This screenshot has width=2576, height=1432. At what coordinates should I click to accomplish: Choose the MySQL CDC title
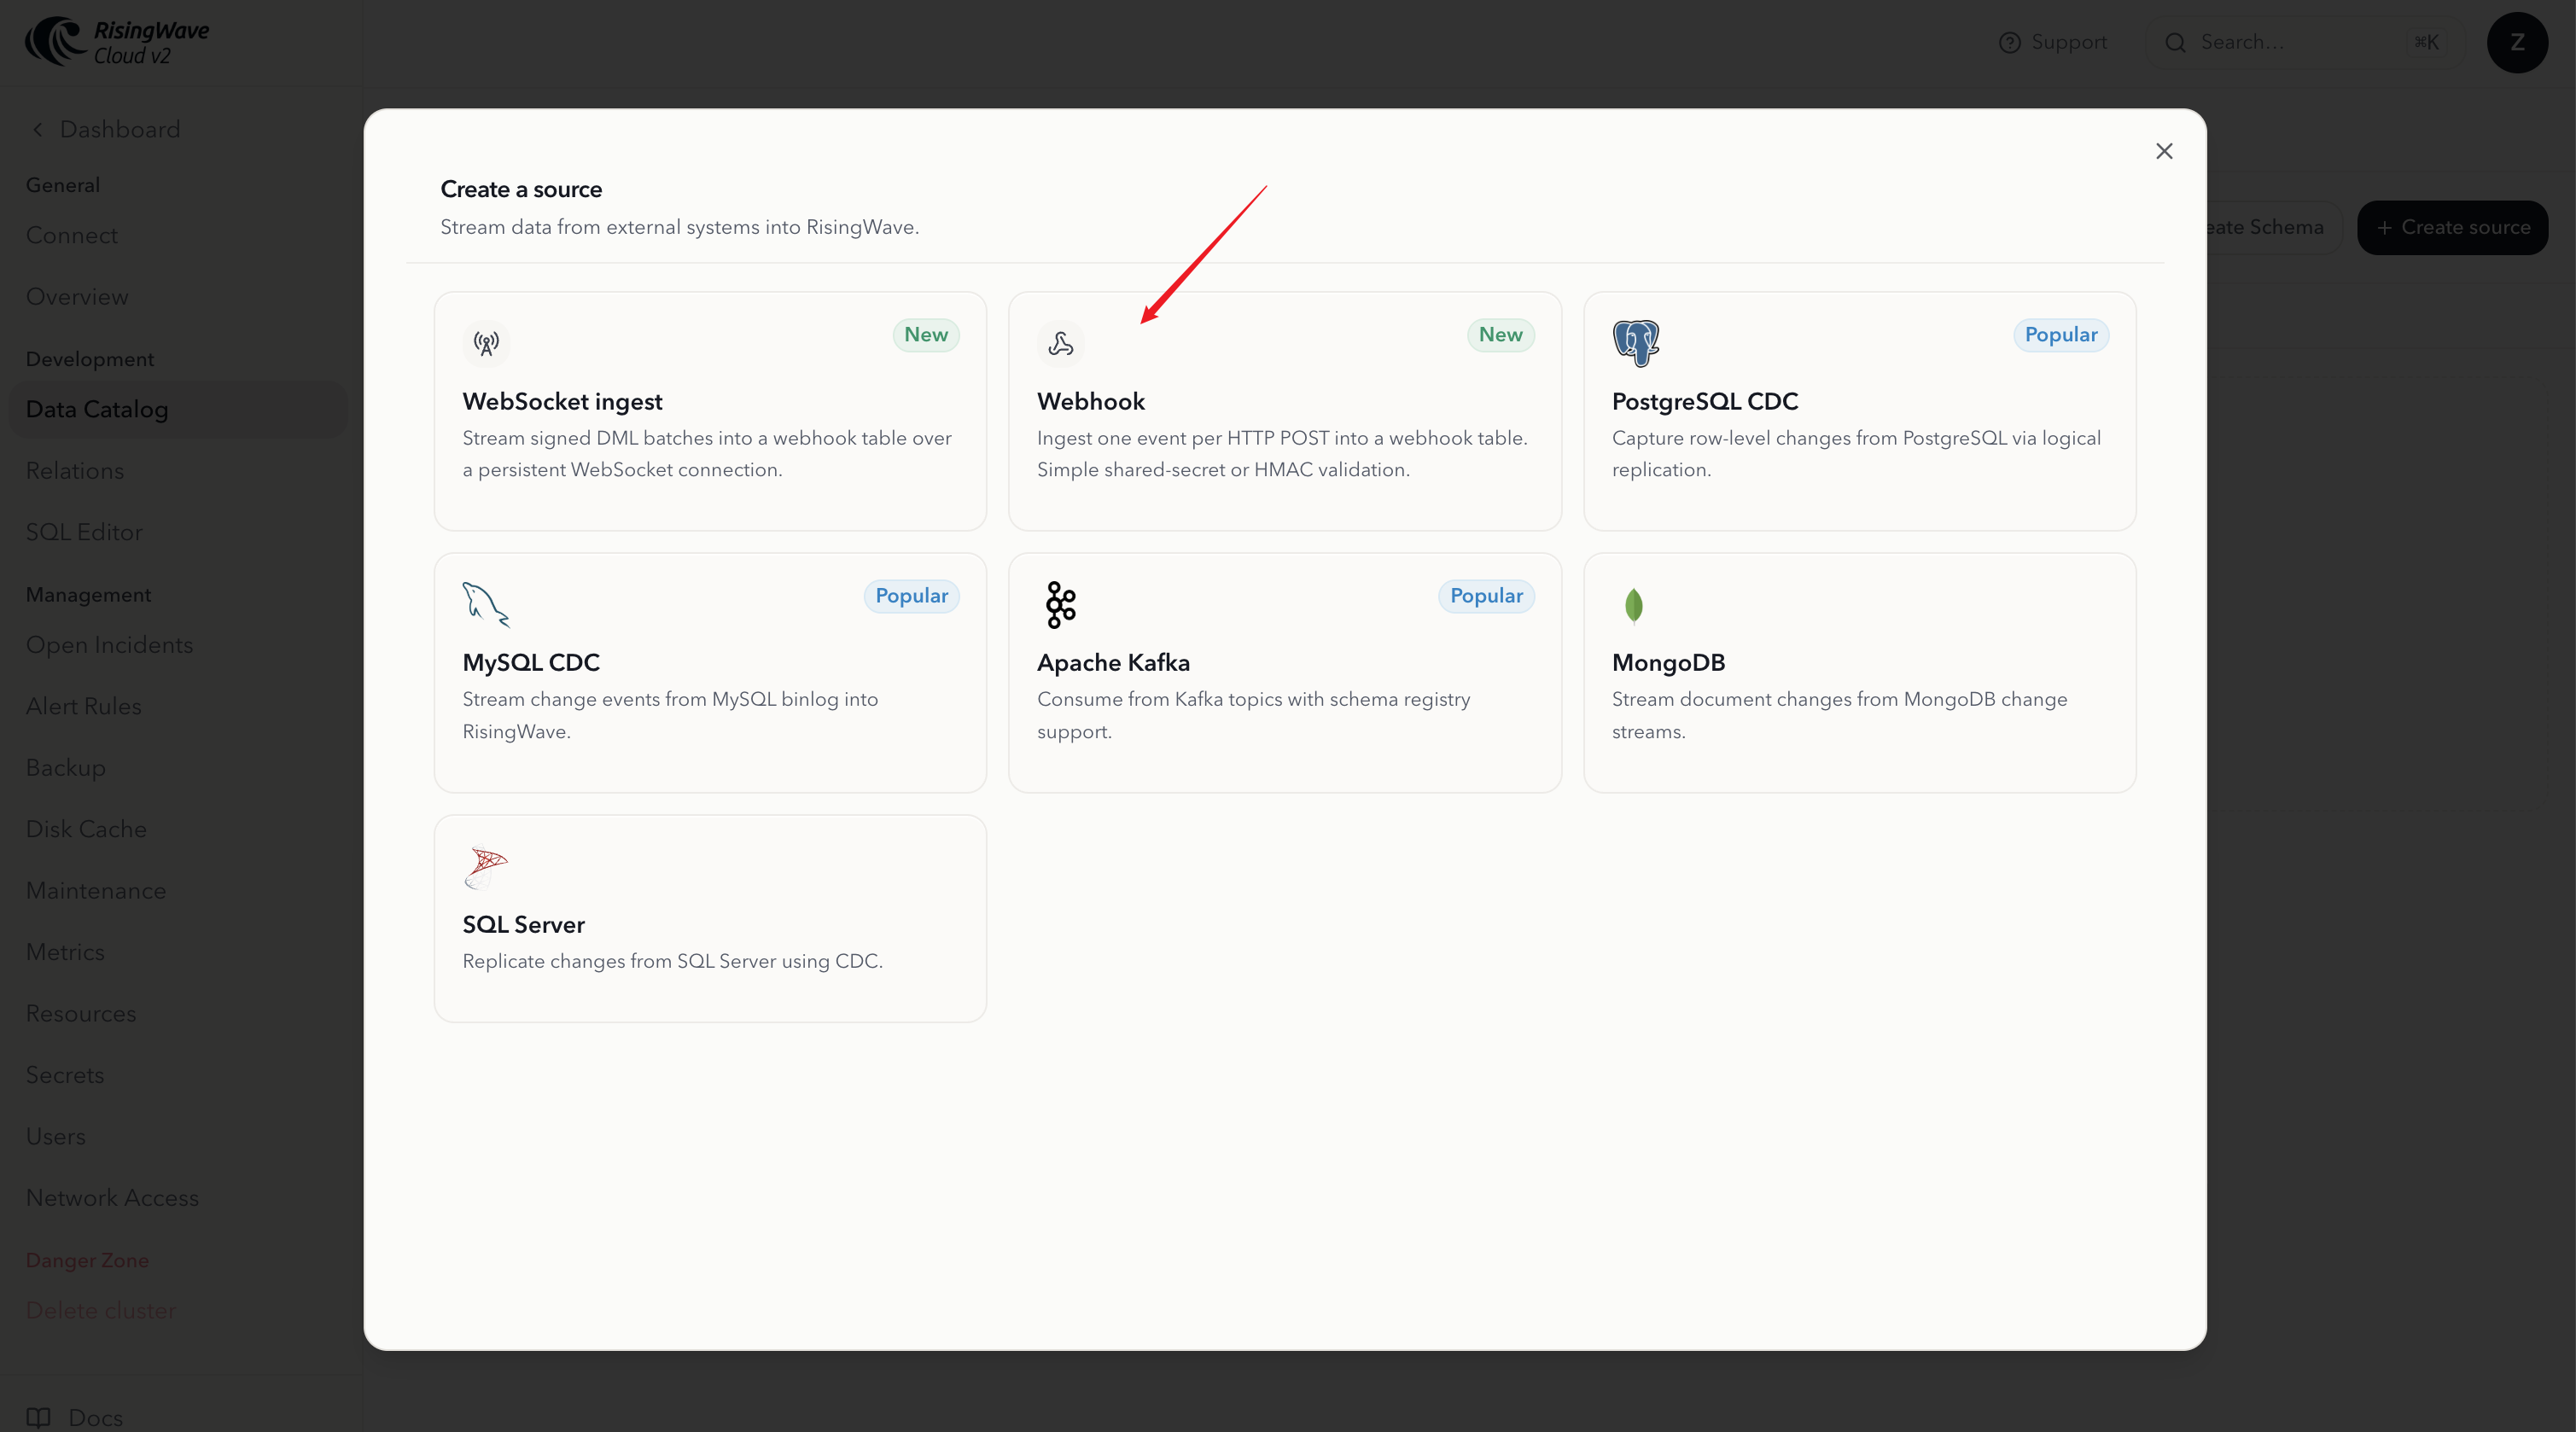click(x=531, y=662)
